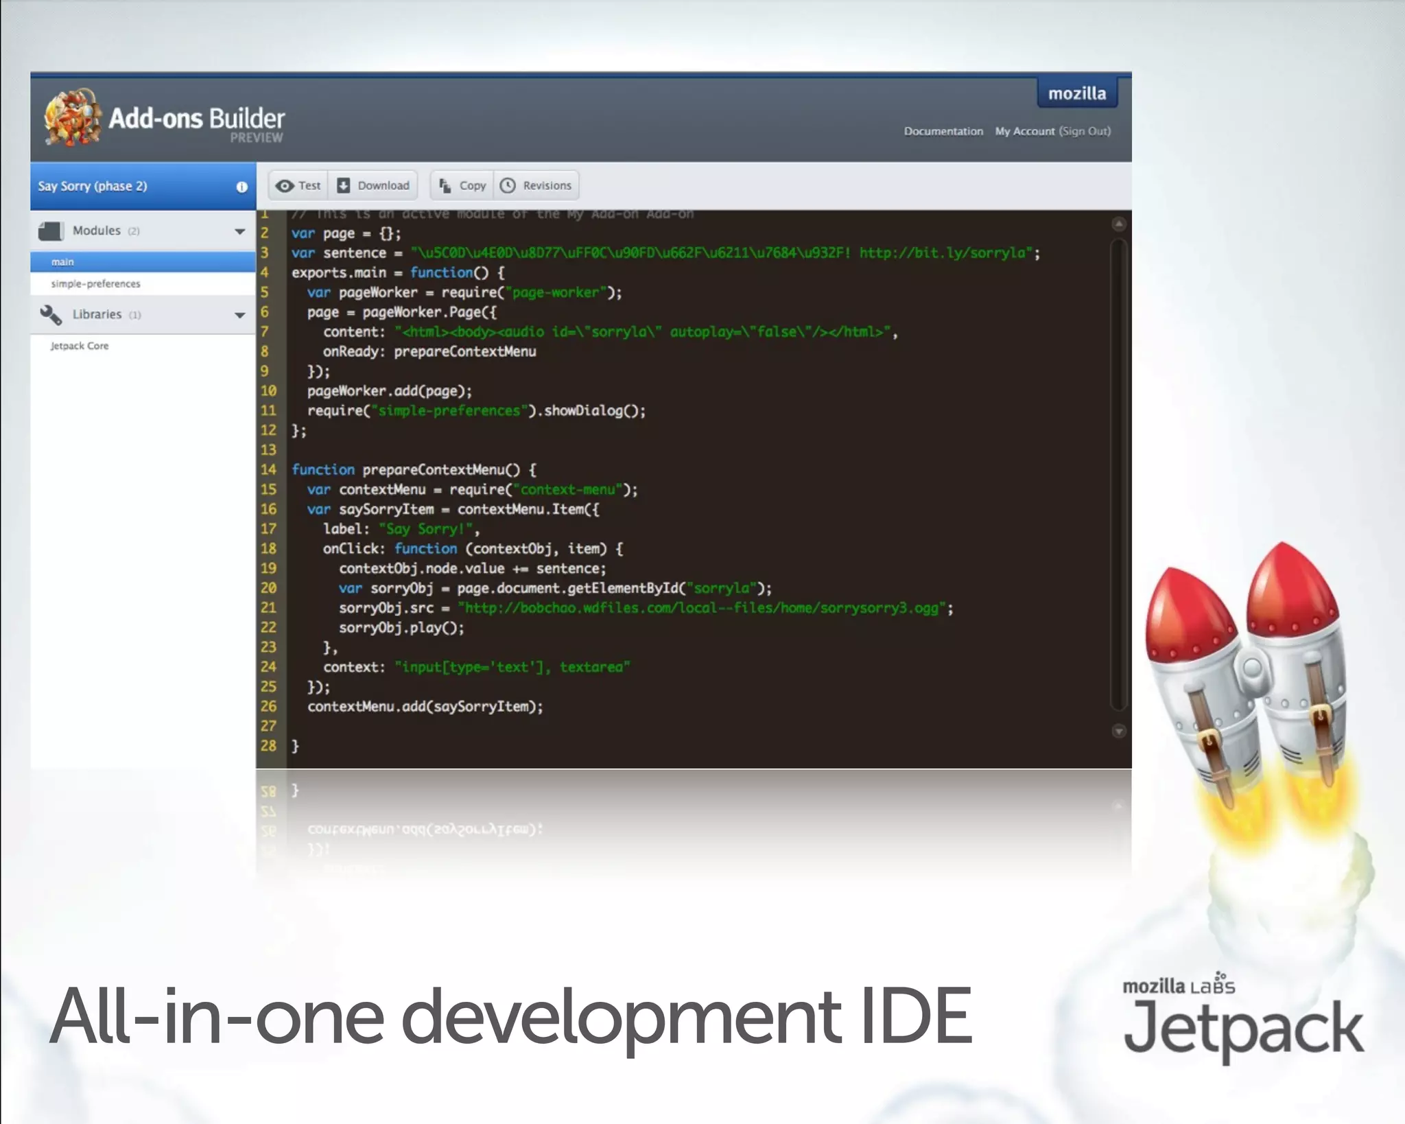Collapse the Modules section arrow
Viewport: 1405px width, 1124px height.
tap(240, 231)
